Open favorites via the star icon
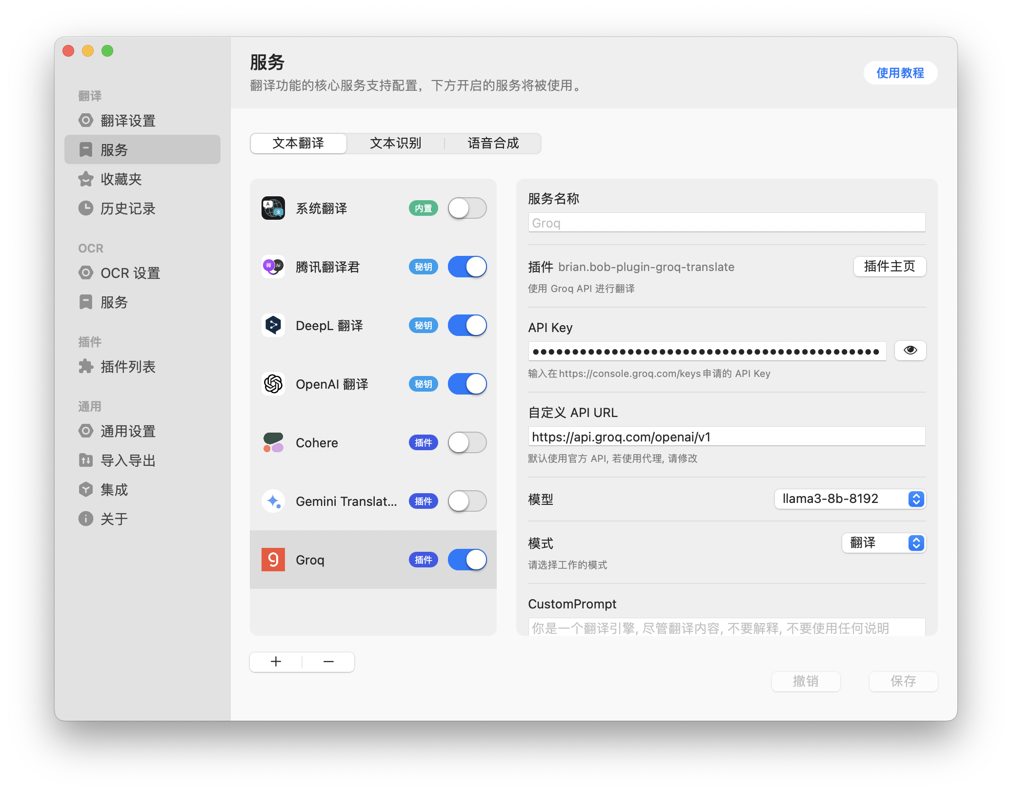 (x=86, y=179)
